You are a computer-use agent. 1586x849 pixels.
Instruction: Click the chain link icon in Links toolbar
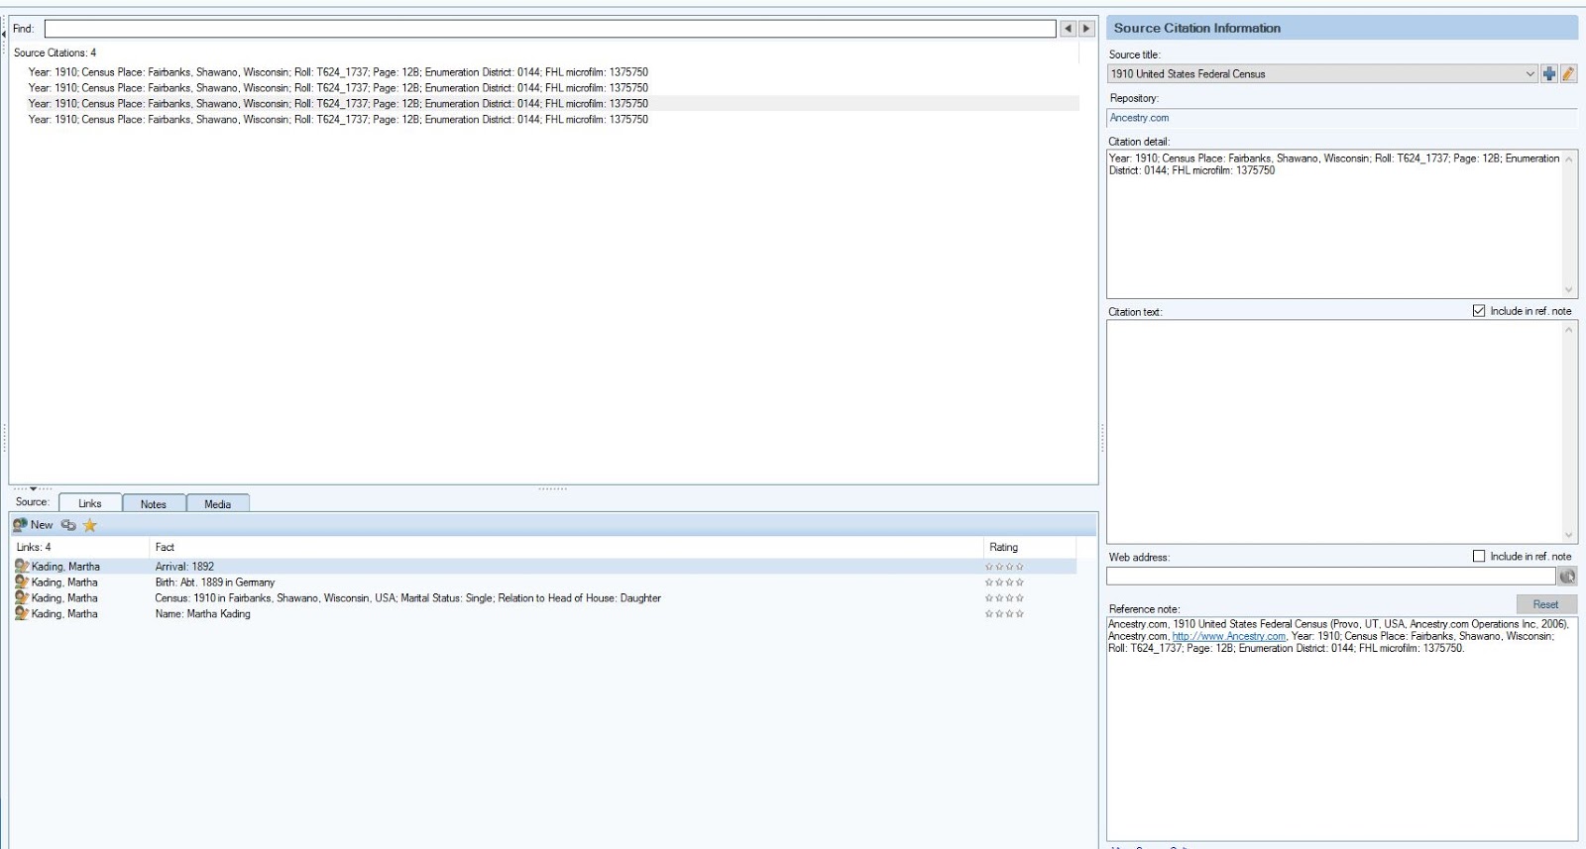[68, 525]
